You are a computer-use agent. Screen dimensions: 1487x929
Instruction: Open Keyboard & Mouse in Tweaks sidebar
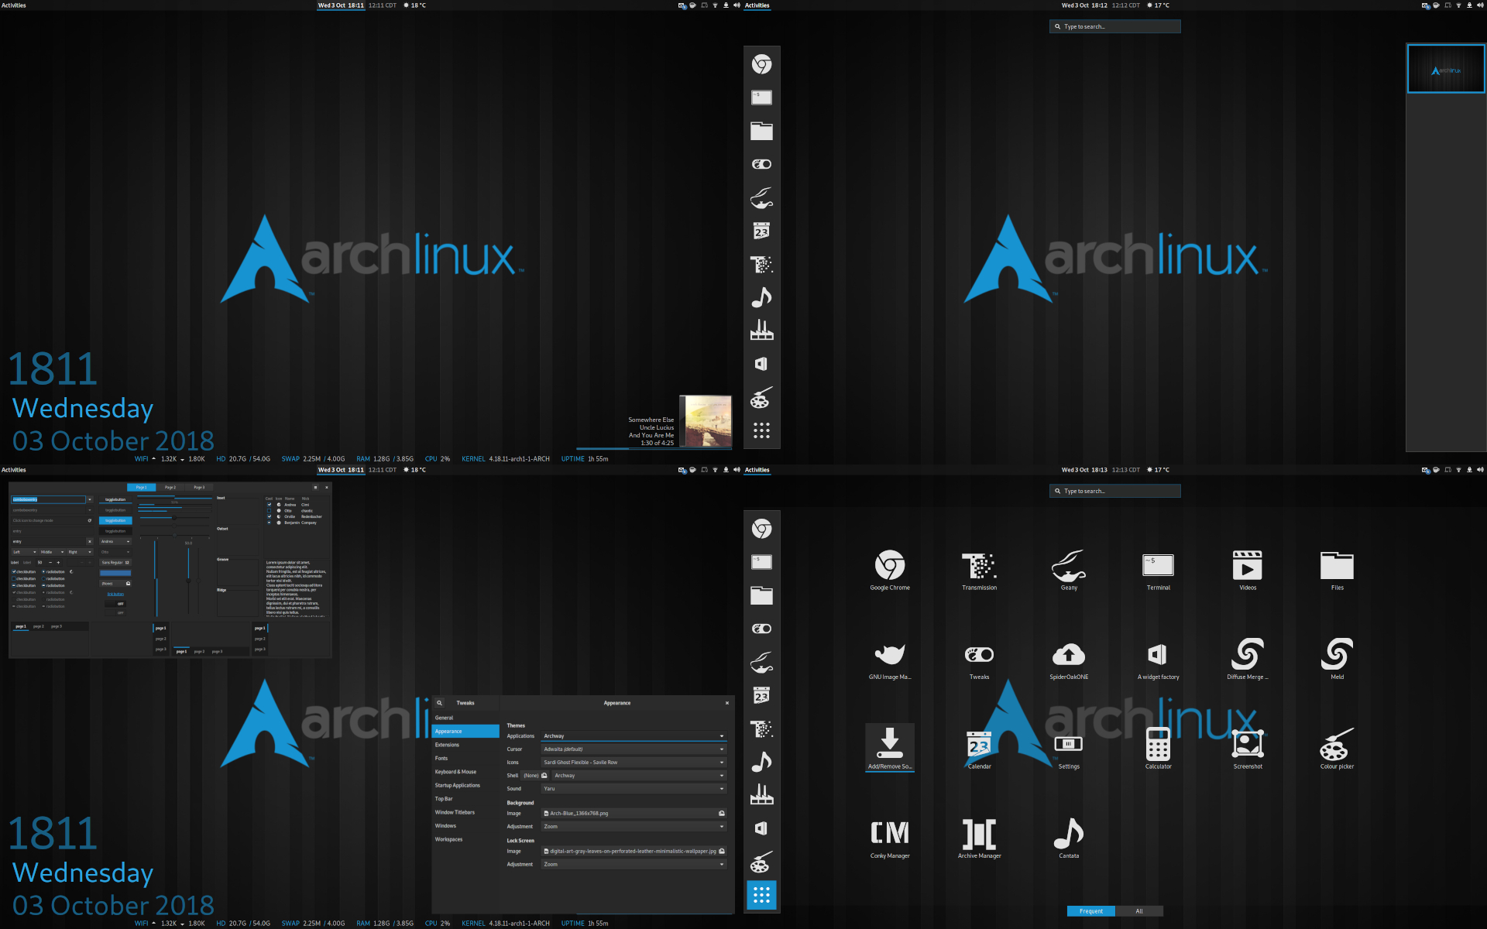(x=465, y=772)
